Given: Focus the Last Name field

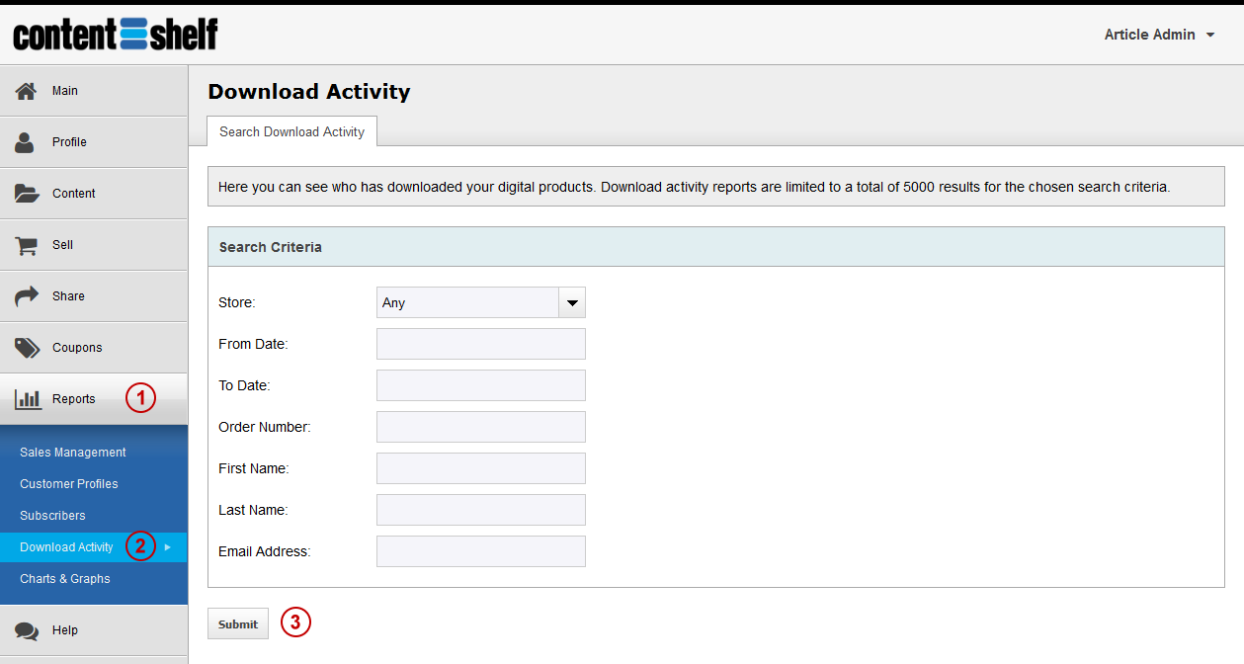Looking at the screenshot, I should pos(481,510).
